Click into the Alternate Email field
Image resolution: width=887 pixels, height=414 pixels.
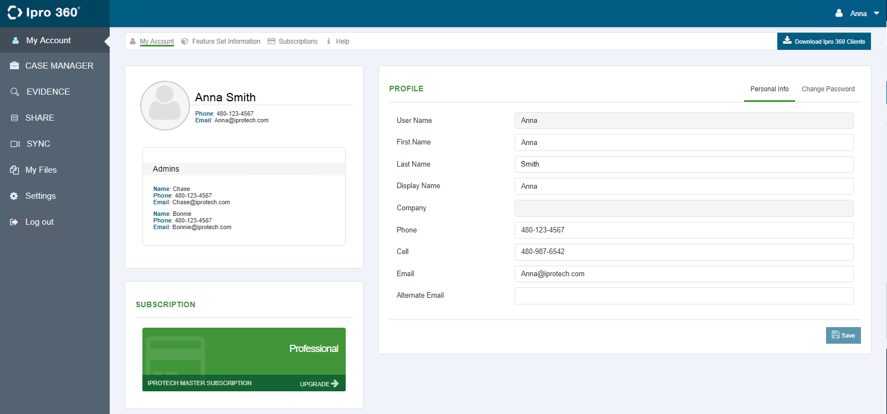click(x=684, y=296)
